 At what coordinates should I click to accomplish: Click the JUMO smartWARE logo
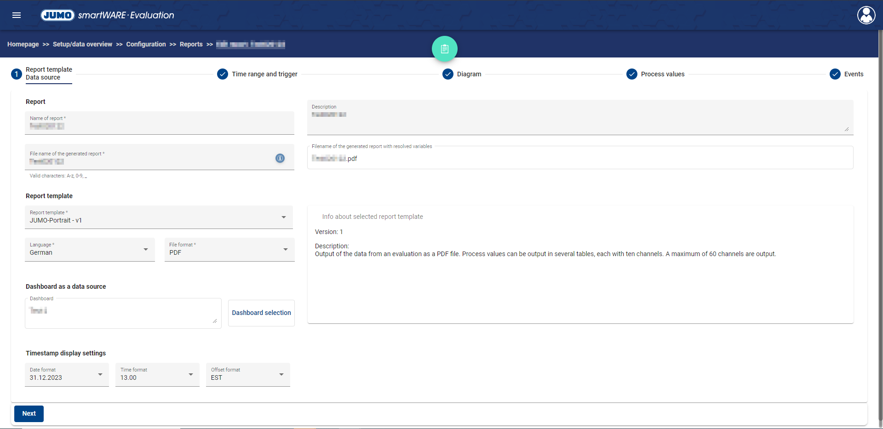(x=108, y=15)
